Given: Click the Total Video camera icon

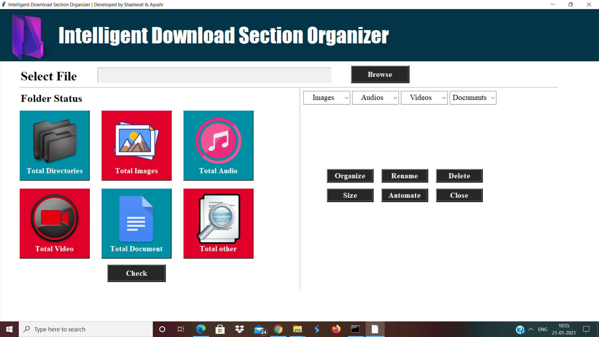Looking at the screenshot, I should pyautogui.click(x=54, y=218).
